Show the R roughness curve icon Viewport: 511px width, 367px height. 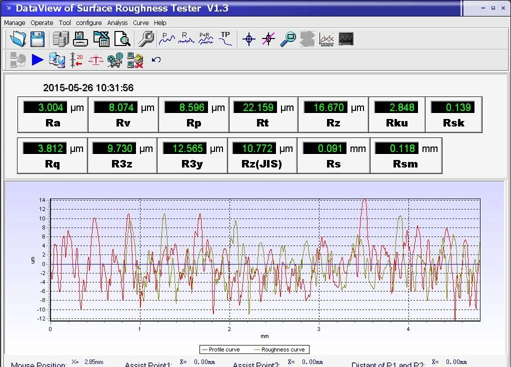pos(186,39)
